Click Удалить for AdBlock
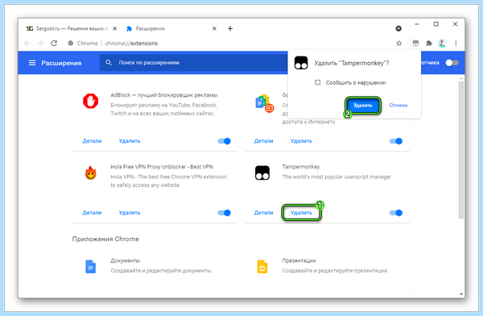The width and height of the screenshot is (483, 316). pyautogui.click(x=130, y=141)
